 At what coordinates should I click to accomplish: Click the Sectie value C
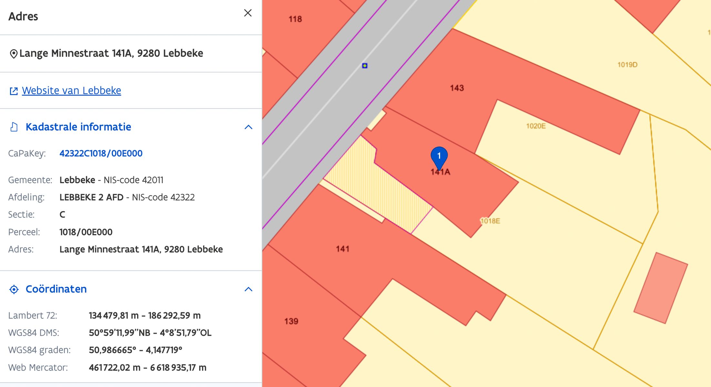[62, 215]
